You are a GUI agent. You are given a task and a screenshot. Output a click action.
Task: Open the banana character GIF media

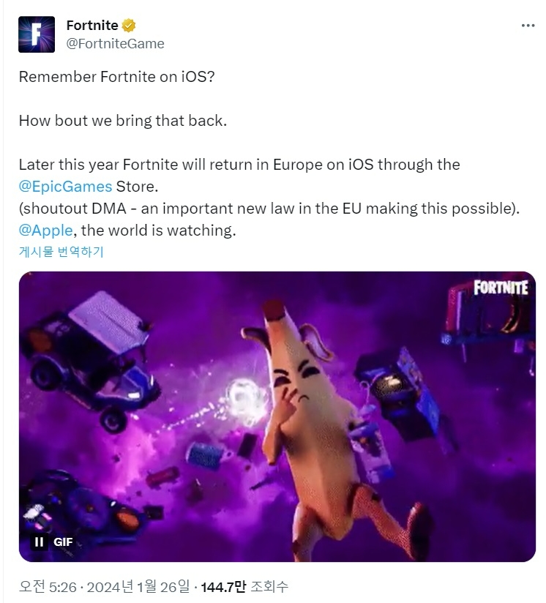pyautogui.click(x=277, y=416)
